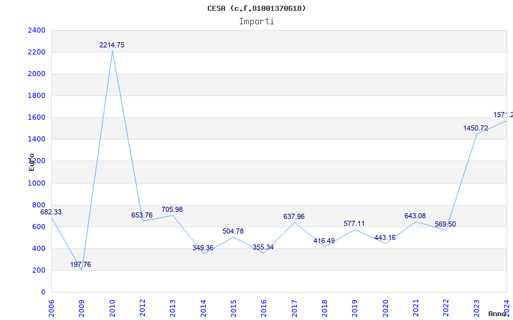The width and height of the screenshot is (513, 320).
Task: Click the 2016 year axis label
Action: 264,308
